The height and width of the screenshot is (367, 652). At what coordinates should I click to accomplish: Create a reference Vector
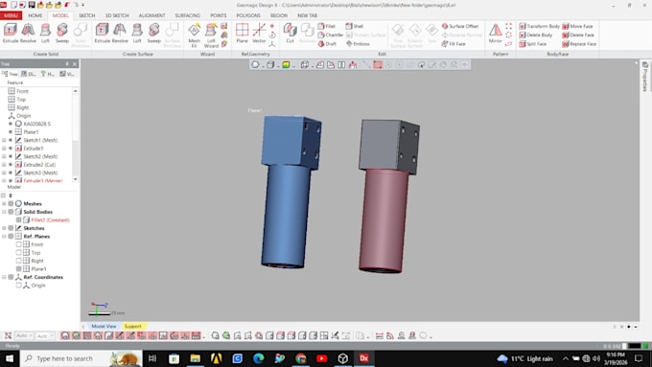(x=259, y=33)
